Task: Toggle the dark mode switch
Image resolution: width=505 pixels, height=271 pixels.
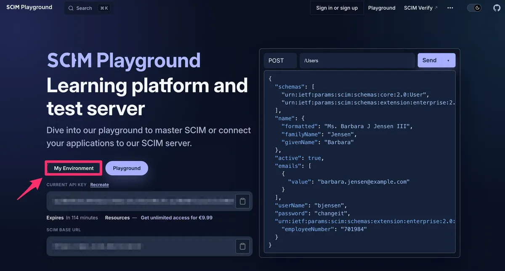Action: tap(474, 8)
